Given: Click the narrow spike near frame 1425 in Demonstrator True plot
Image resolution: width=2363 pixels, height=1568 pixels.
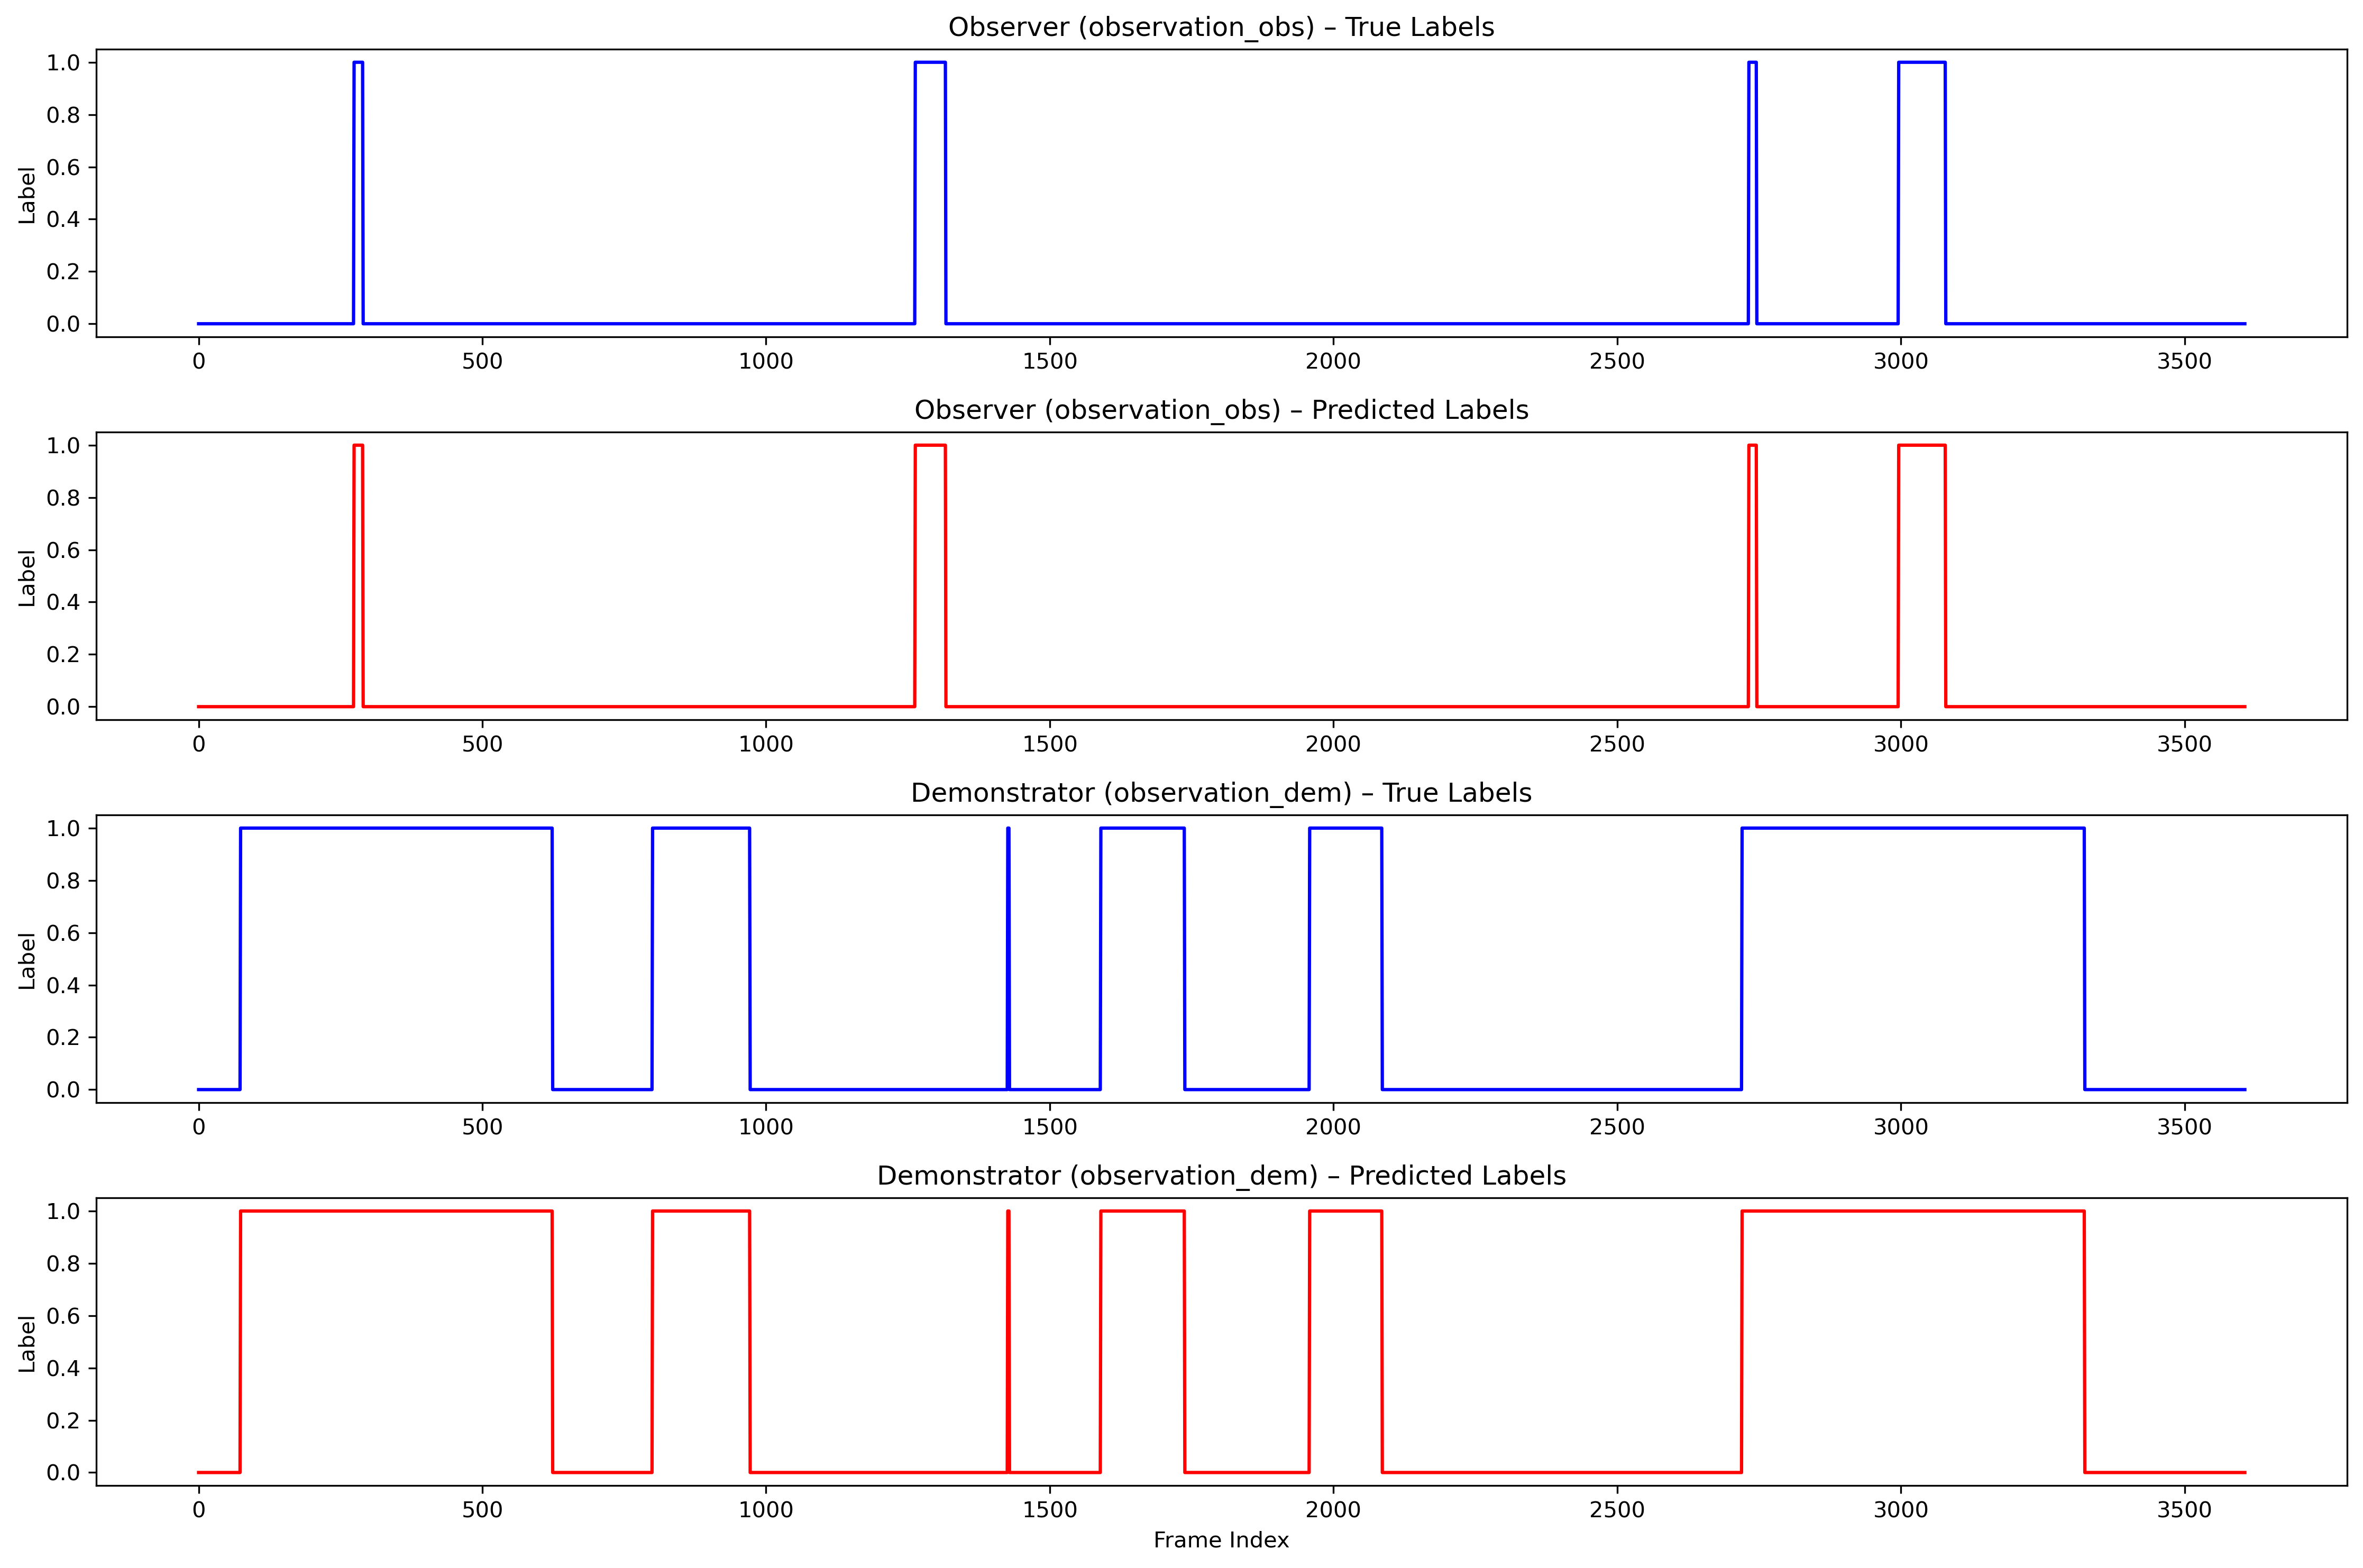Looking at the screenshot, I should pyautogui.click(x=1008, y=958).
